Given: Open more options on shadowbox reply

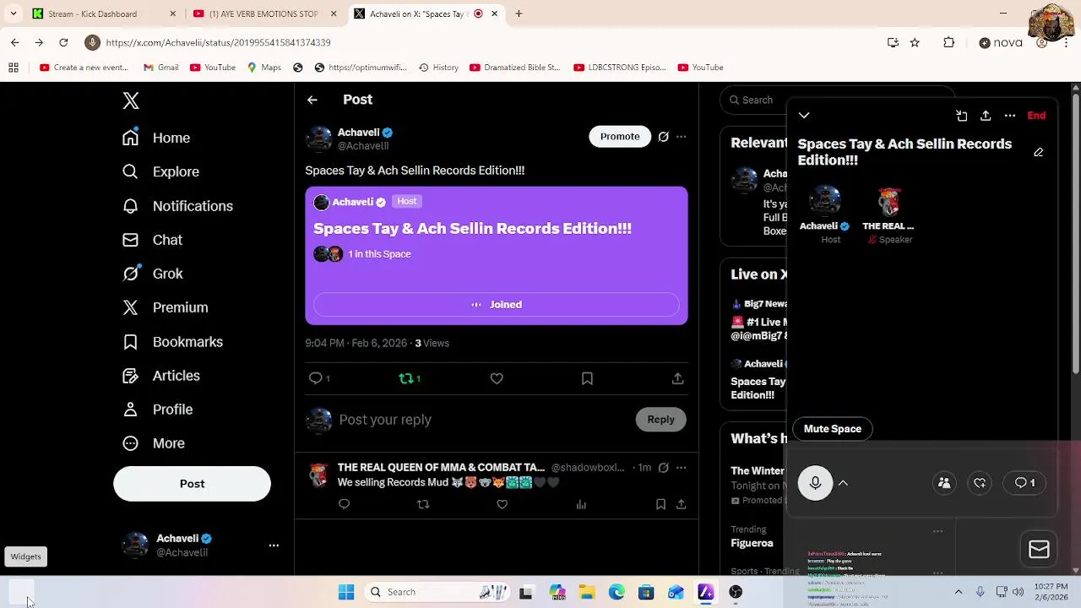Looking at the screenshot, I should click(x=682, y=467).
